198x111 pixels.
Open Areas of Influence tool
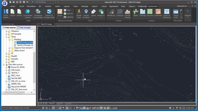[167, 14]
